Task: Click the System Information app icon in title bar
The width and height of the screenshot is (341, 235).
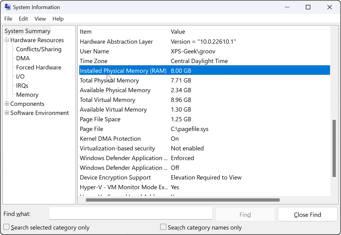Action: [x=8, y=7]
